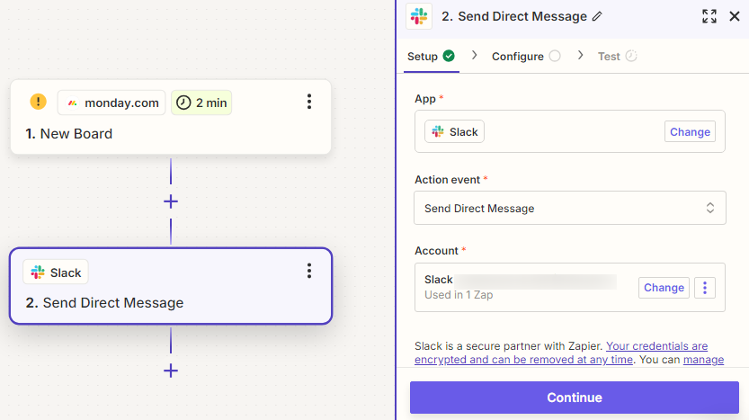Open the Send Direct Message step three-dot menu

(309, 271)
